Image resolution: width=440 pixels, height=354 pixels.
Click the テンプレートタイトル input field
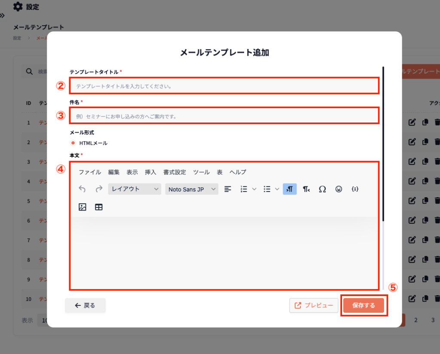tap(224, 86)
